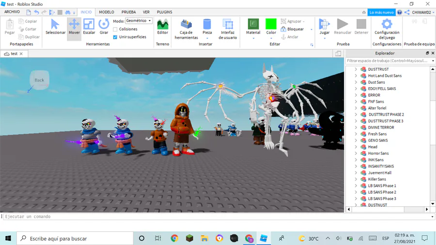Open the ARCHIVO menu
436x245 pixels.
12,12
